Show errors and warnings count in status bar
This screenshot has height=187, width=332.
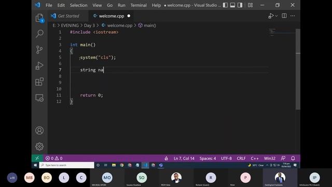coord(54,158)
